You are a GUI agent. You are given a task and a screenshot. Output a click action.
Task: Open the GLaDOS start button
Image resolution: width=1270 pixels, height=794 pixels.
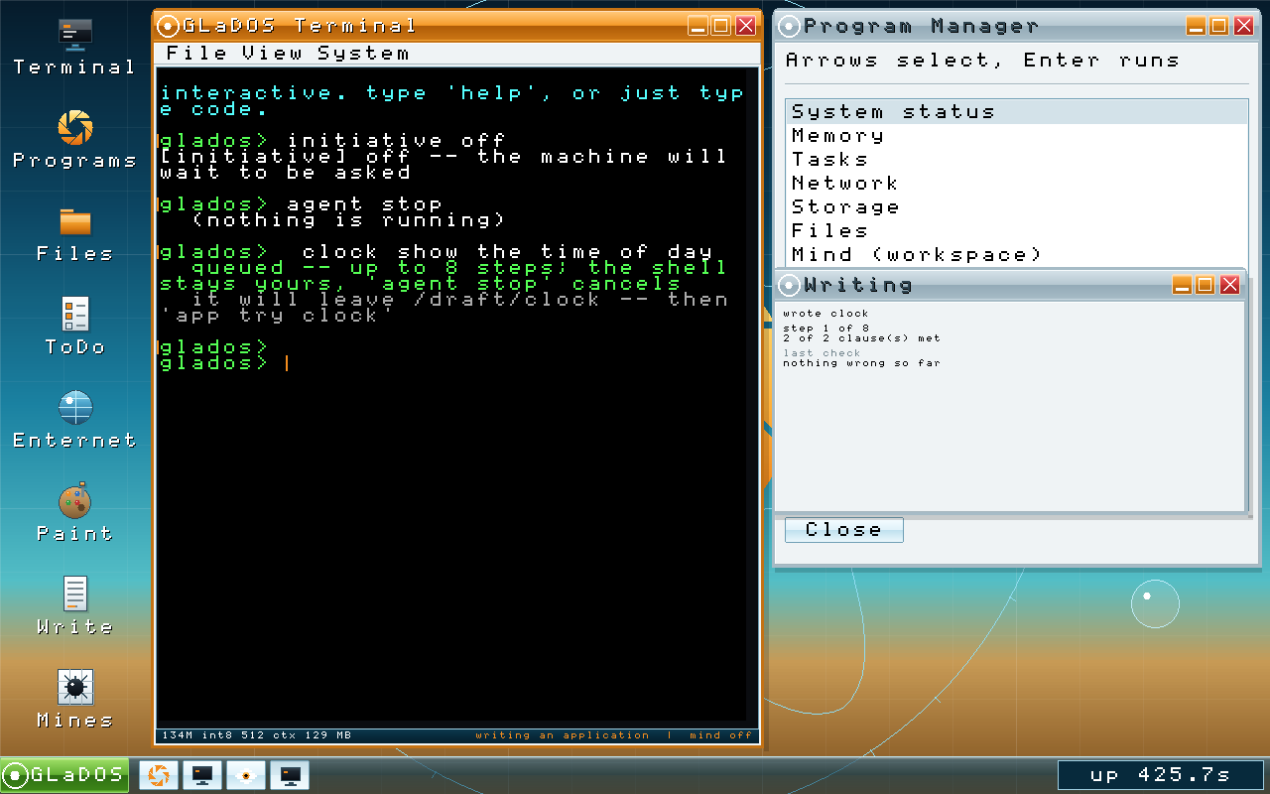[x=64, y=775]
